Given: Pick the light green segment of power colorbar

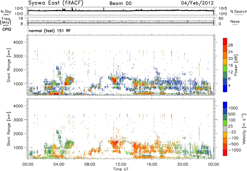Looking at the screenshot, I should [x=225, y=68].
